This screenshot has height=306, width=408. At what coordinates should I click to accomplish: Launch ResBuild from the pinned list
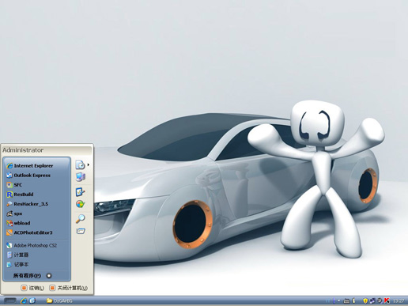[x=37, y=195]
